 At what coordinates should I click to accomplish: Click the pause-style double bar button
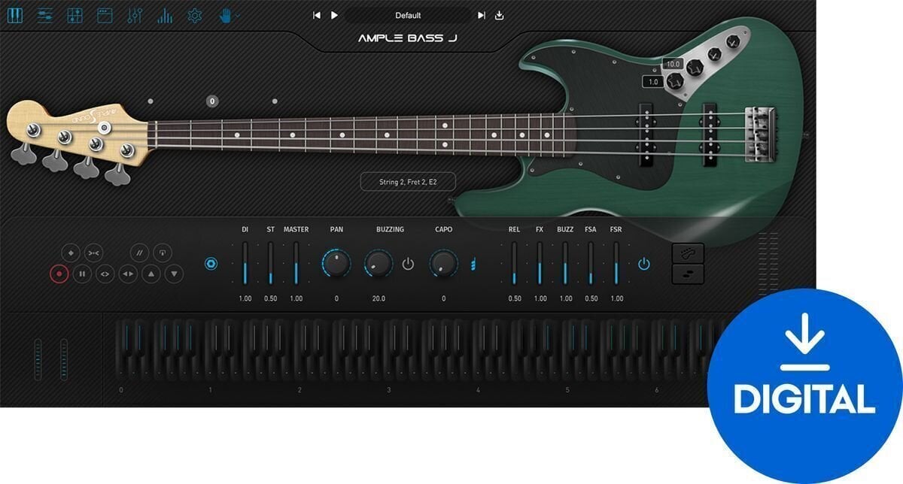click(81, 274)
